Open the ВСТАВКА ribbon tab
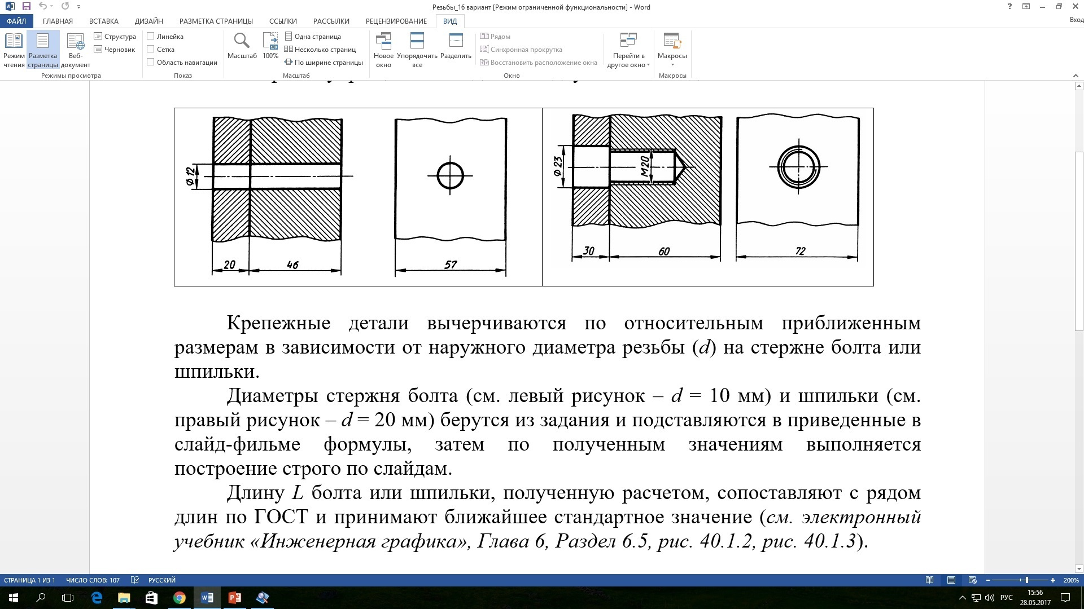Viewport: 1084px width, 609px height. tap(103, 21)
